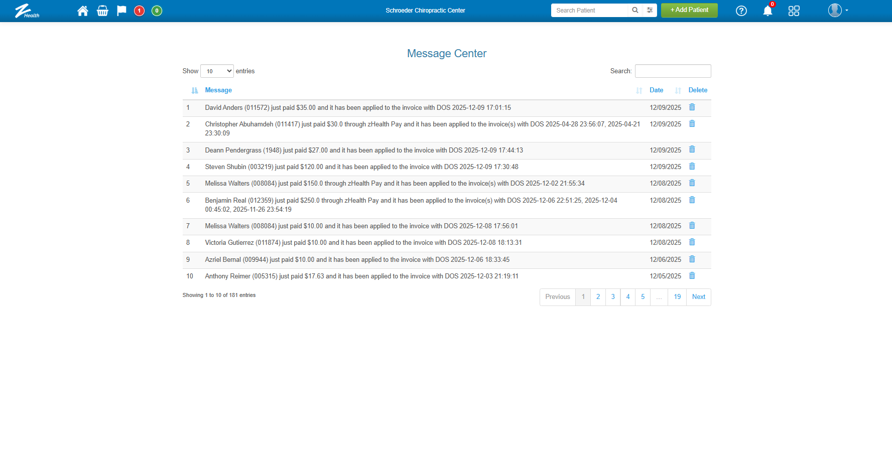Delete Anthony Reimer payment message
Image resolution: width=892 pixels, height=457 pixels.
[692, 276]
